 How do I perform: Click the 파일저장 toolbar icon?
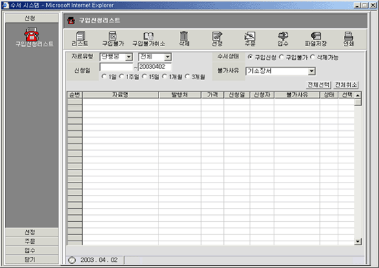coord(316,39)
